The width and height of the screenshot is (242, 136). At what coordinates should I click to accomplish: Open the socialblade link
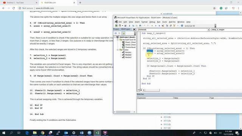(168, 14)
